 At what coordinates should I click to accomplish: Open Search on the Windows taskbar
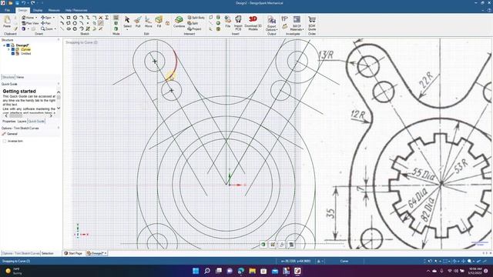(207, 271)
